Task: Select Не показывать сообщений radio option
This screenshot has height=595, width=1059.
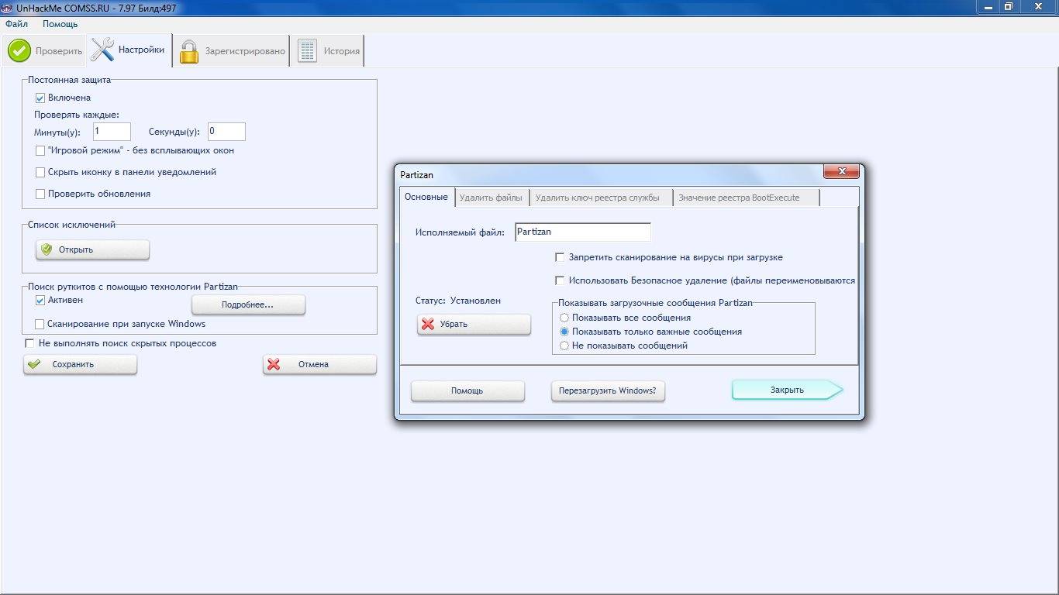Action: (564, 346)
